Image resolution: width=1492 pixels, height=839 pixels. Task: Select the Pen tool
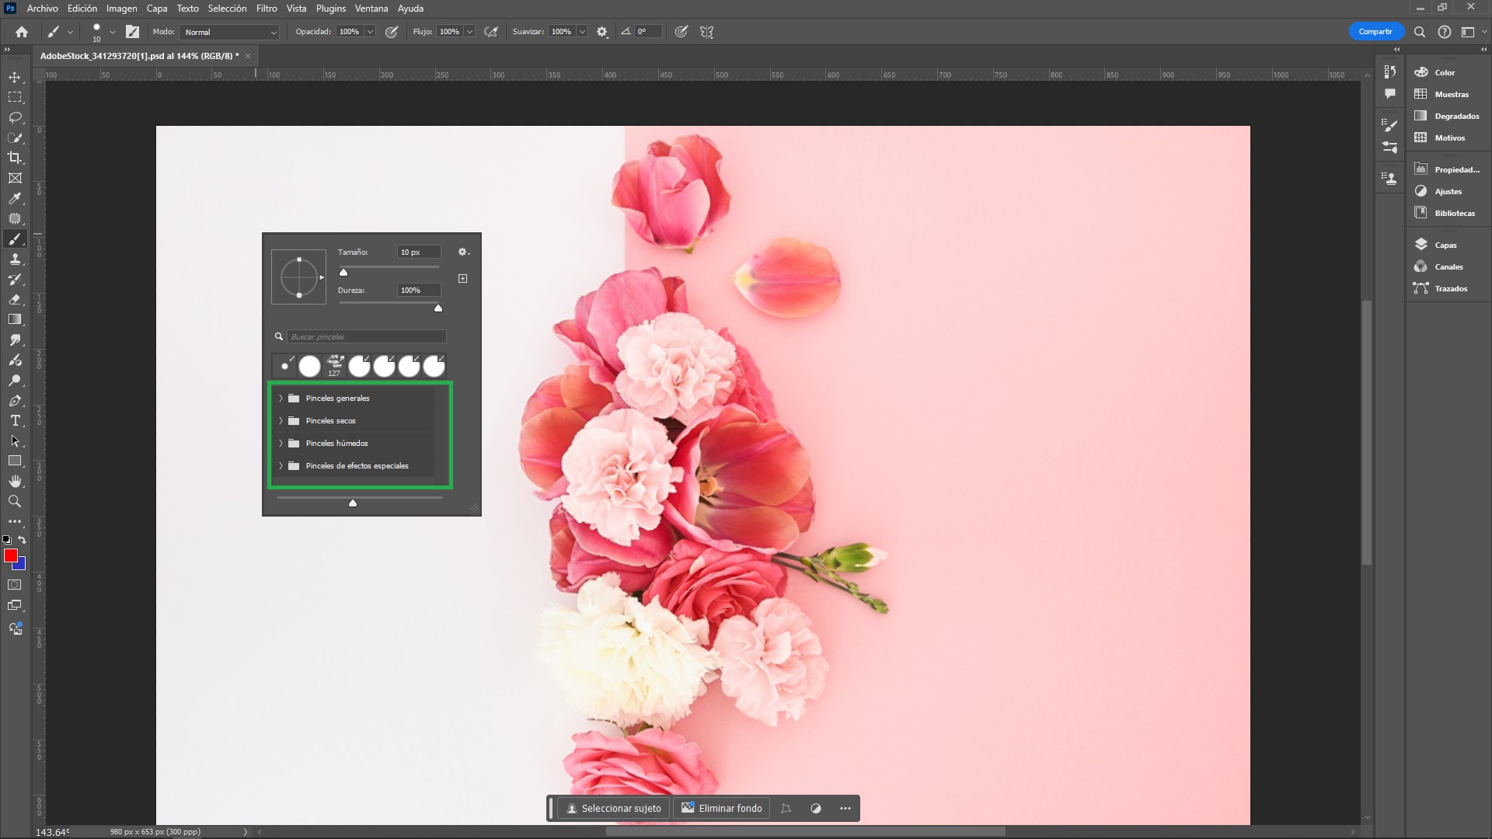(15, 401)
